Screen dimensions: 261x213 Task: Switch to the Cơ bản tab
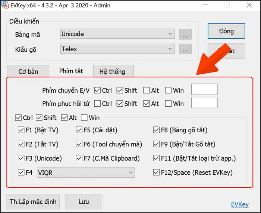click(28, 71)
